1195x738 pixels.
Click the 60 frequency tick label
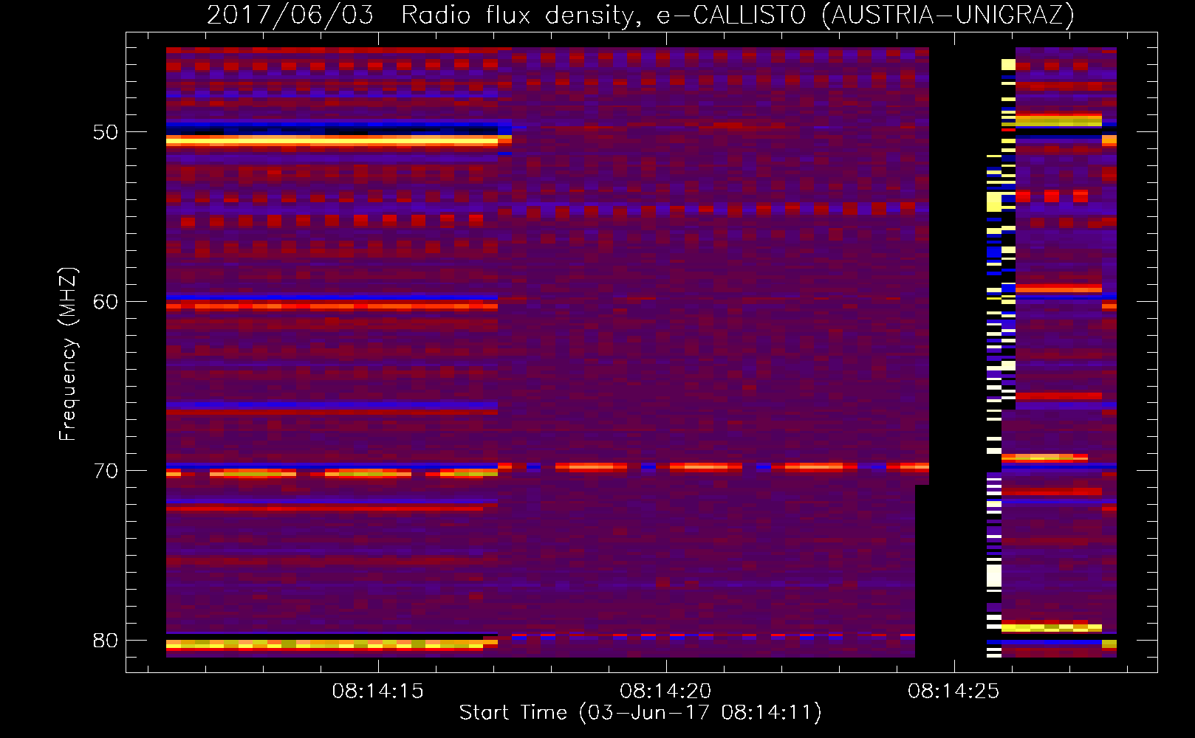tap(106, 302)
